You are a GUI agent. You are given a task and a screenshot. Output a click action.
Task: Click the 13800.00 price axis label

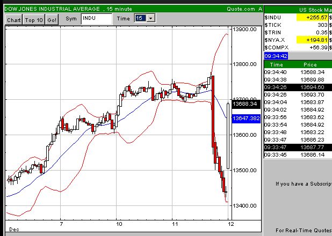[x=244, y=64]
